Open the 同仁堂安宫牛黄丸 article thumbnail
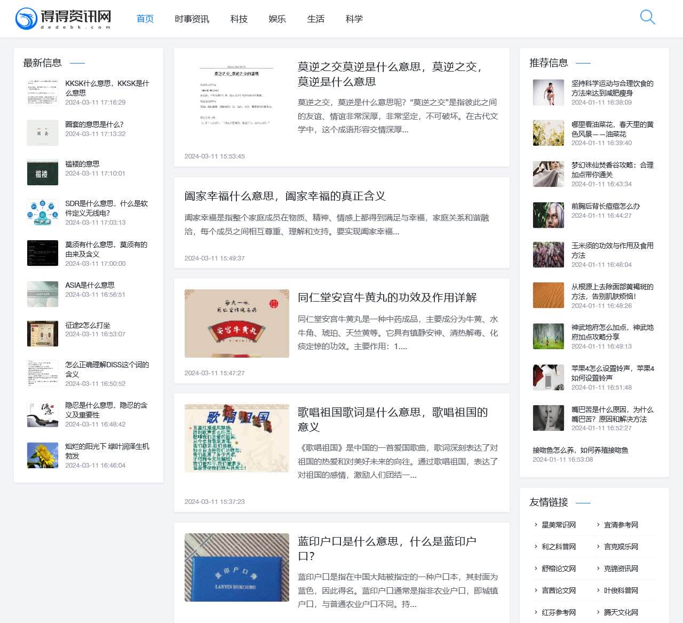 coord(236,324)
